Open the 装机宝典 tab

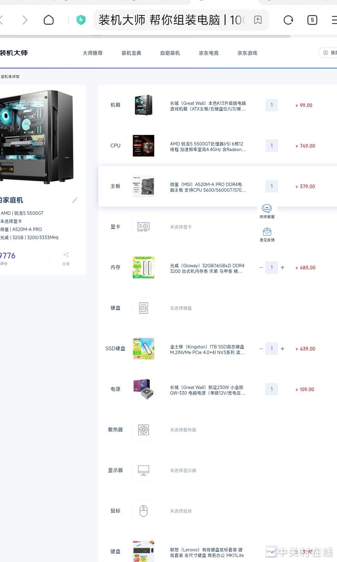click(131, 53)
